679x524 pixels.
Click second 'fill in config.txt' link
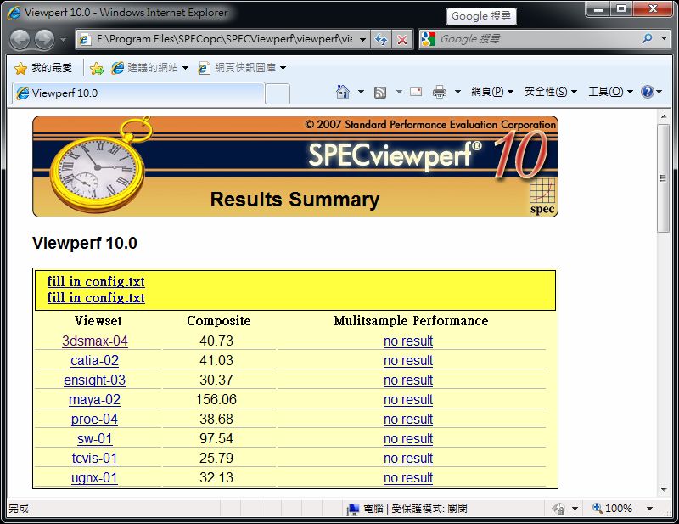[96, 298]
